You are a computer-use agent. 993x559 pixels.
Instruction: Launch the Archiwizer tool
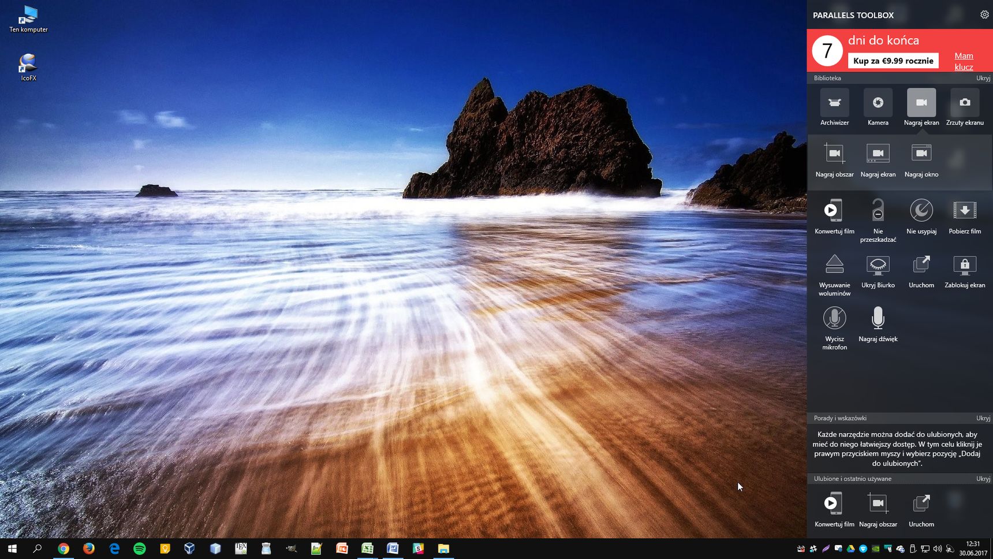click(x=835, y=108)
